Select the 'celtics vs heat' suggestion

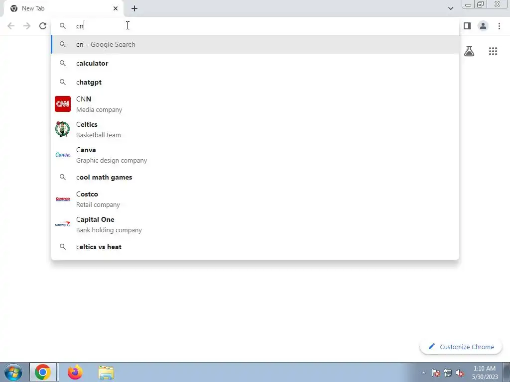click(x=255, y=247)
